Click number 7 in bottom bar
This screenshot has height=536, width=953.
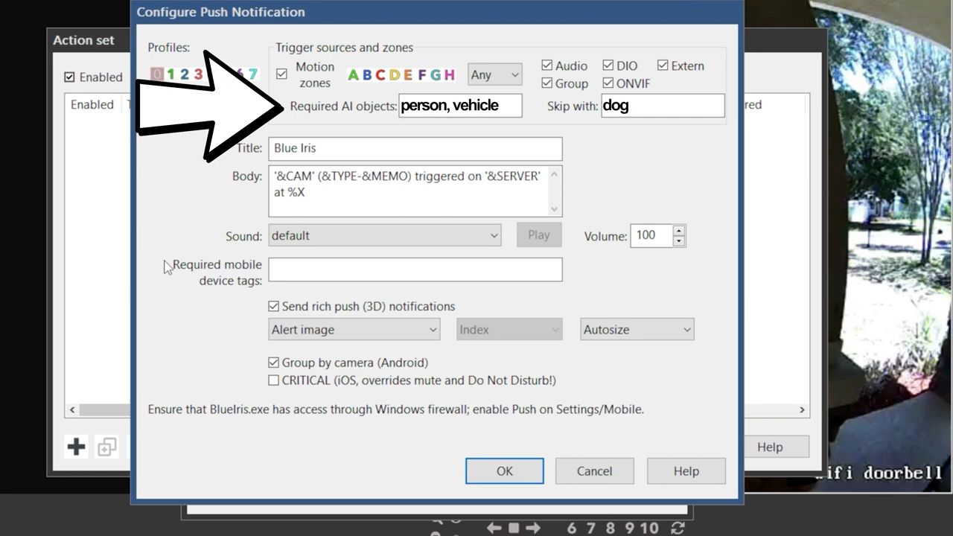pos(591,528)
